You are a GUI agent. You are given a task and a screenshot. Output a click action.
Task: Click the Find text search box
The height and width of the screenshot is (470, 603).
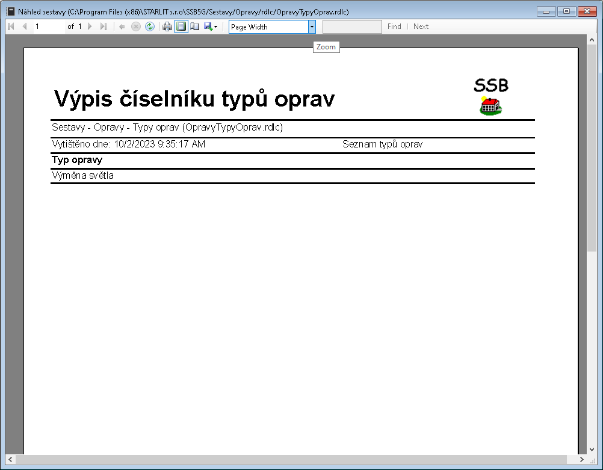point(352,26)
